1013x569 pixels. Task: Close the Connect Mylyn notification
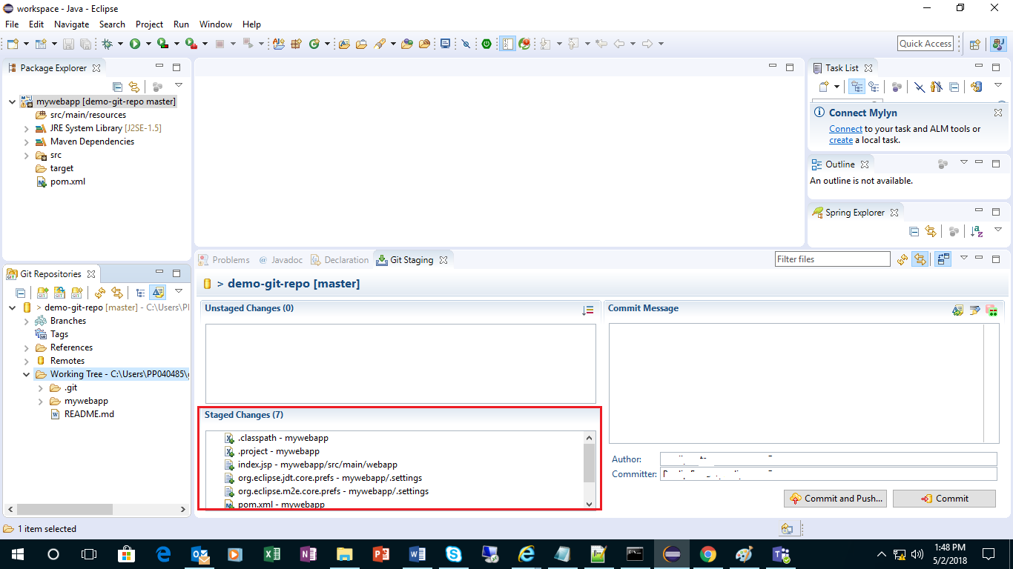point(998,113)
